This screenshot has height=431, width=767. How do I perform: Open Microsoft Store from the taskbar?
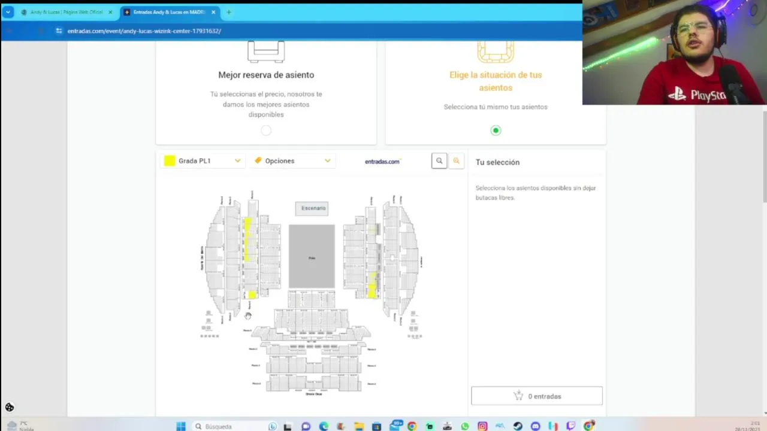(376, 426)
